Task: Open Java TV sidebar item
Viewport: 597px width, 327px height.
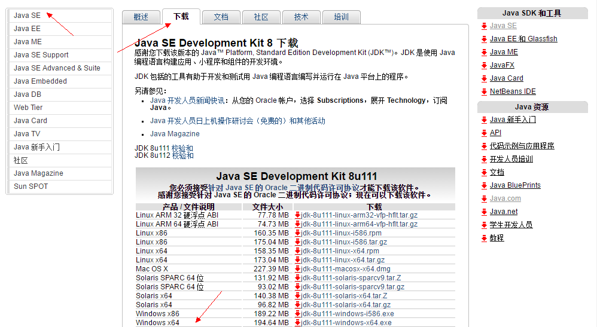Action: pyautogui.click(x=60, y=134)
